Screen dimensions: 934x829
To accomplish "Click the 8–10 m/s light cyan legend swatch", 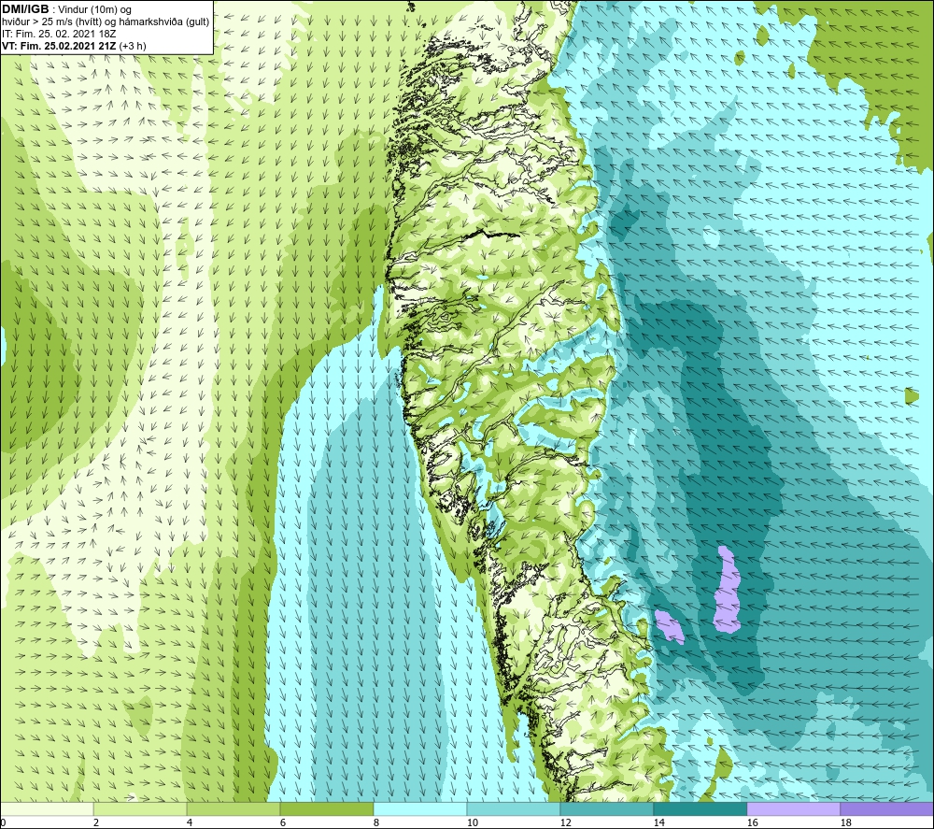I will tap(420, 808).
